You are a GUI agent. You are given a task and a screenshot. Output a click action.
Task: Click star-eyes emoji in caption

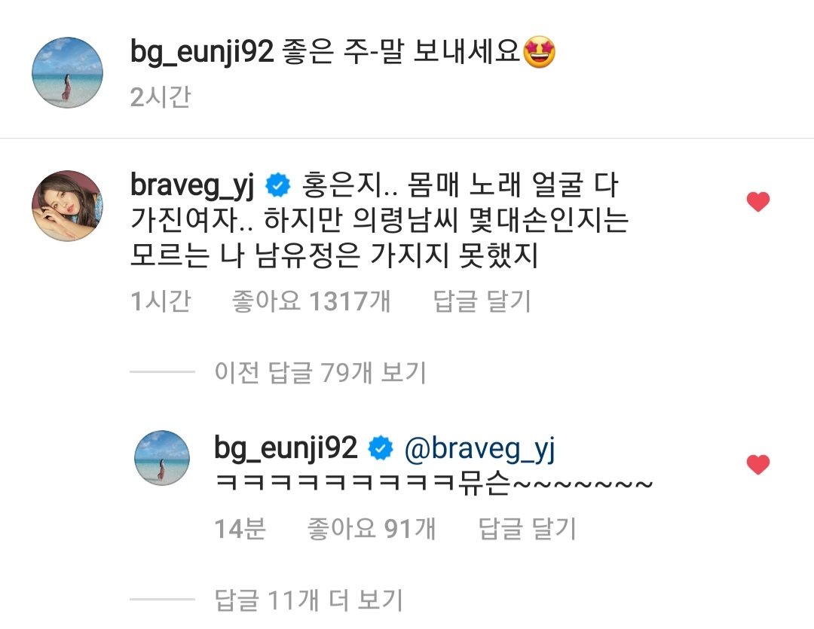540,53
